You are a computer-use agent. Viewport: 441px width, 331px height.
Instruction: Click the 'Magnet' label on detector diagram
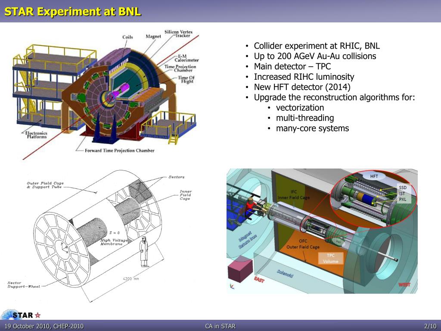(x=153, y=36)
